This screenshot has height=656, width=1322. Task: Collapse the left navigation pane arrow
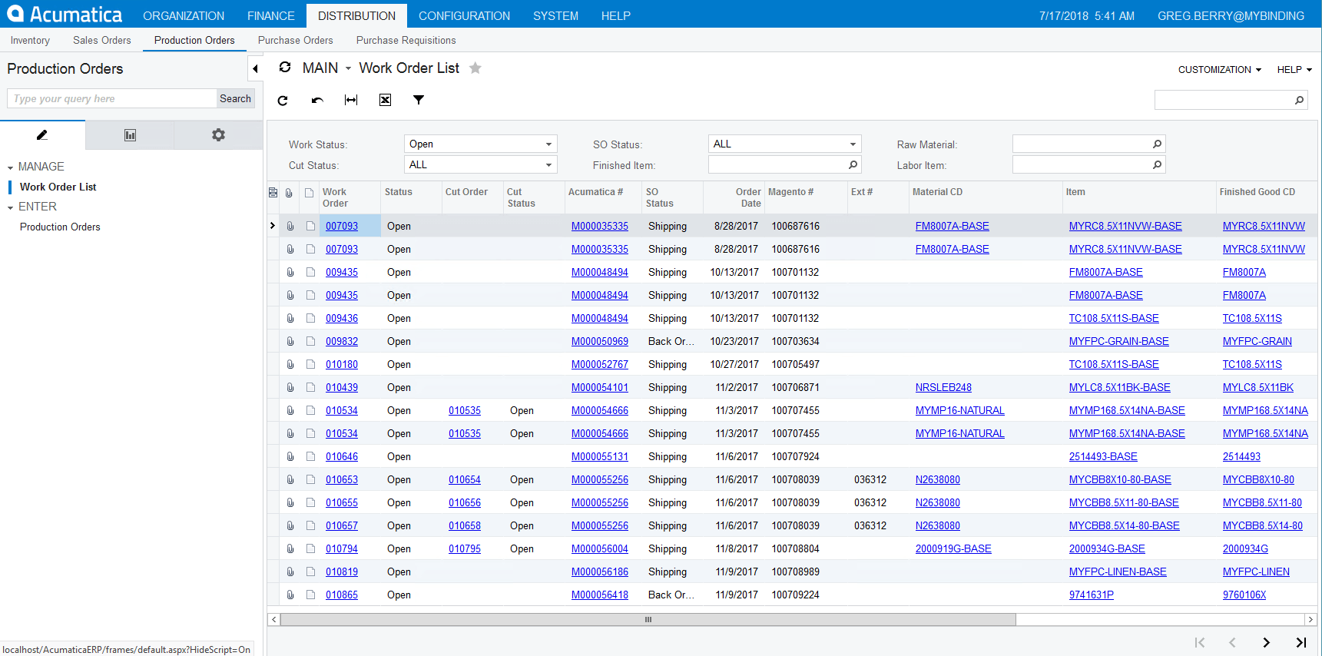(255, 69)
